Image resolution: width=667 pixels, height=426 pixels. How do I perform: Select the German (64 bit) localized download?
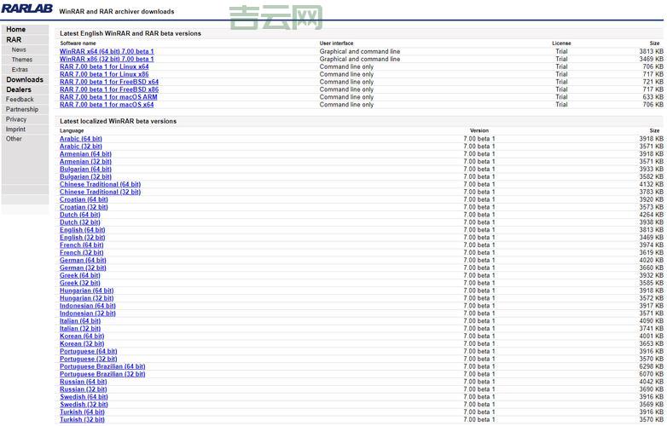coord(83,260)
